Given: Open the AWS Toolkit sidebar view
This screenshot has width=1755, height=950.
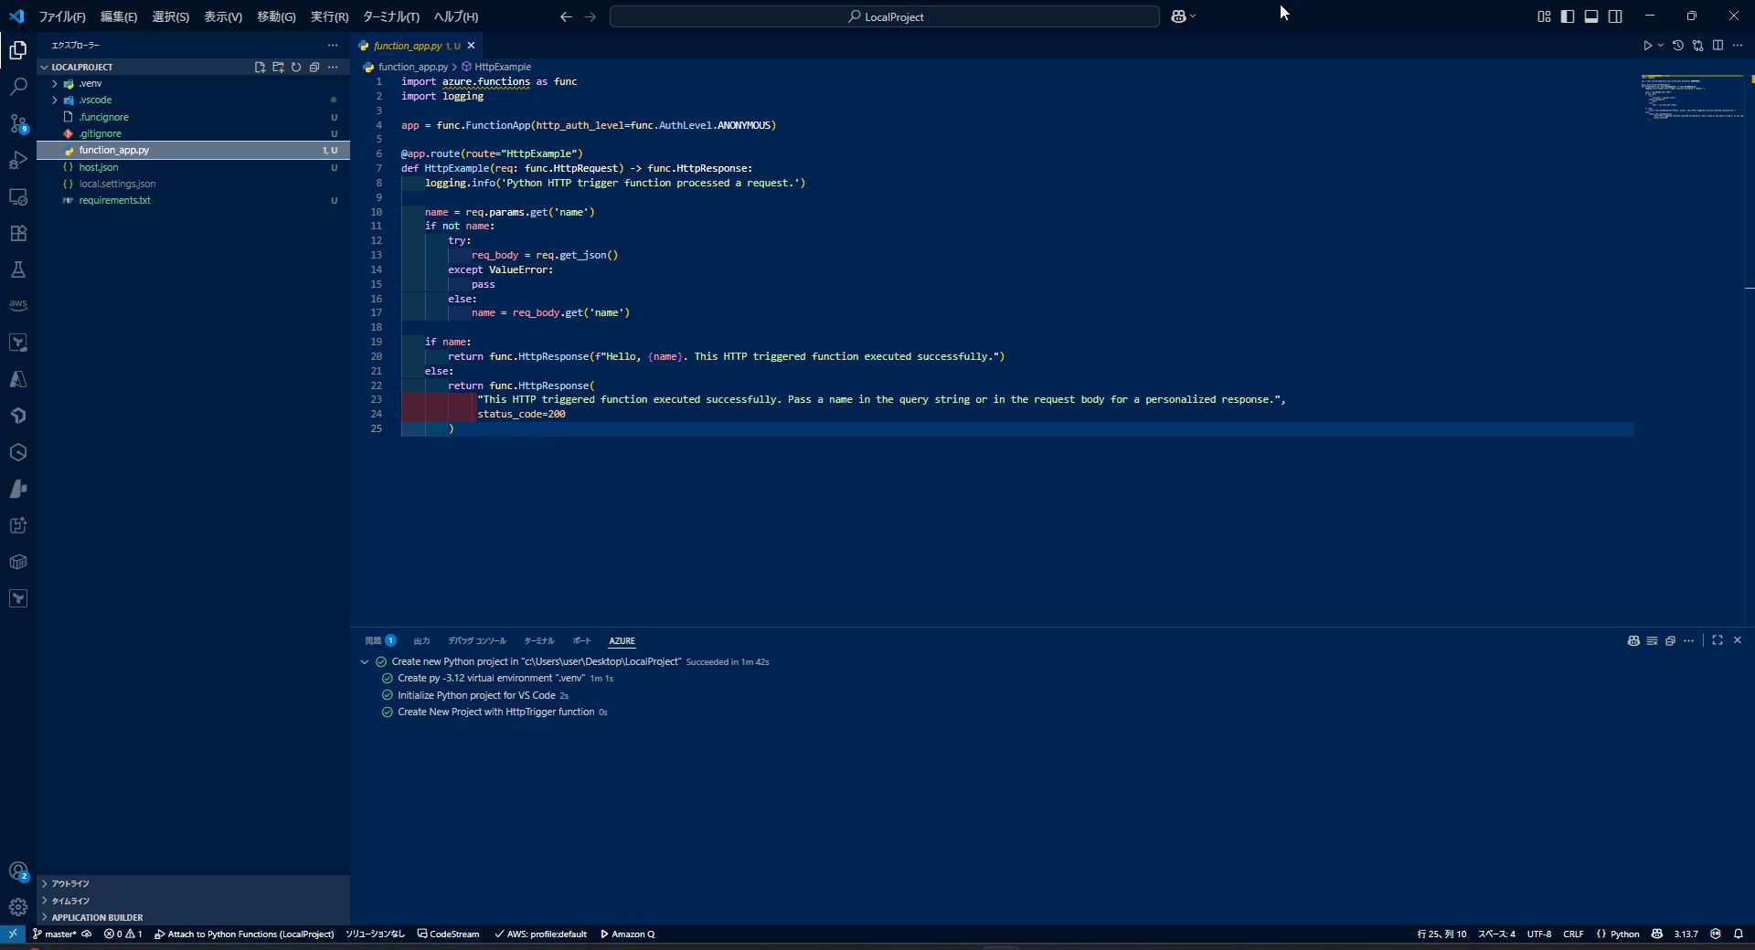Looking at the screenshot, I should [18, 305].
